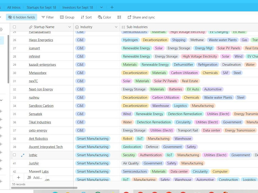Click Logistics tag in Sandbox Carbon row
Image resolution: width=258 pixels, height=193 pixels.
180,106
